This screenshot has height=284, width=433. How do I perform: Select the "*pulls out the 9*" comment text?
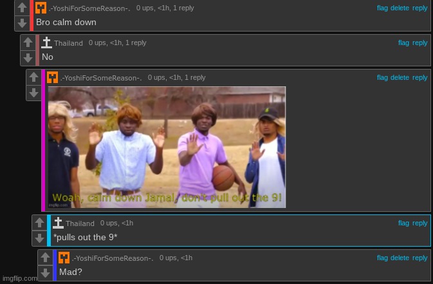click(86, 237)
